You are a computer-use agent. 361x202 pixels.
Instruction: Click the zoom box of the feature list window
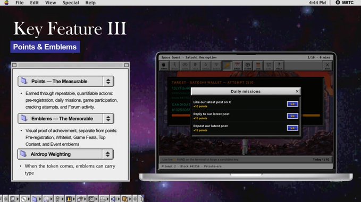pyautogui.click(x=127, y=65)
